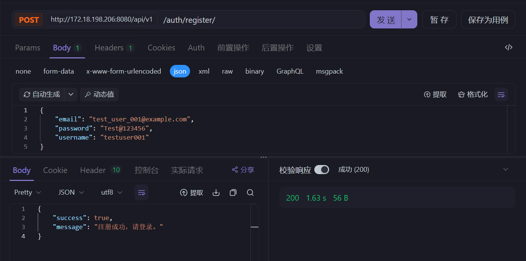Click the panel splitter drag handle
526x261 pixels.
(x=263, y=157)
